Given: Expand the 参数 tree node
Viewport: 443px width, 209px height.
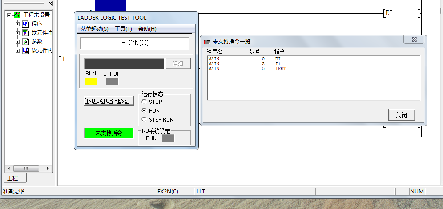Looking at the screenshot, I should (18, 42).
